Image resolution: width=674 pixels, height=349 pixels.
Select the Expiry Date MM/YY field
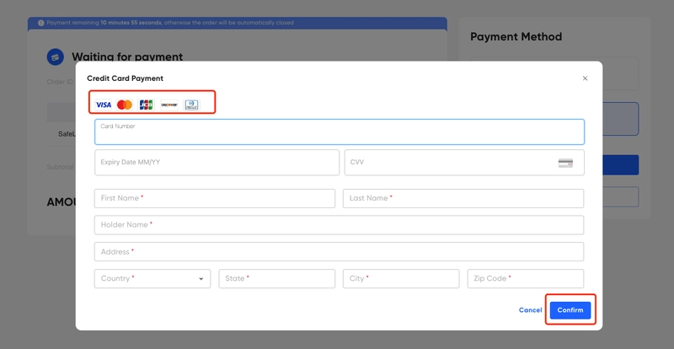[x=217, y=162]
